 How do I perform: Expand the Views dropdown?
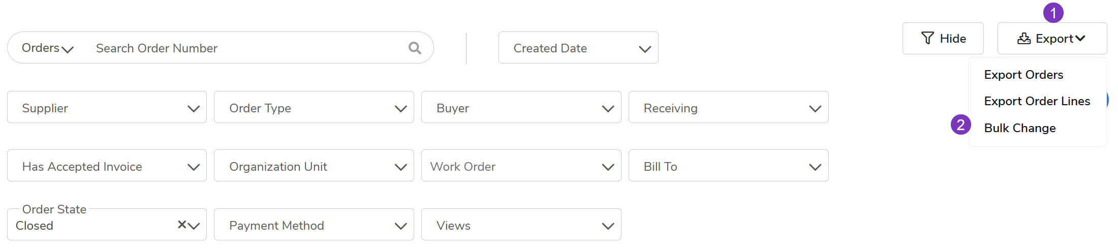tap(521, 225)
